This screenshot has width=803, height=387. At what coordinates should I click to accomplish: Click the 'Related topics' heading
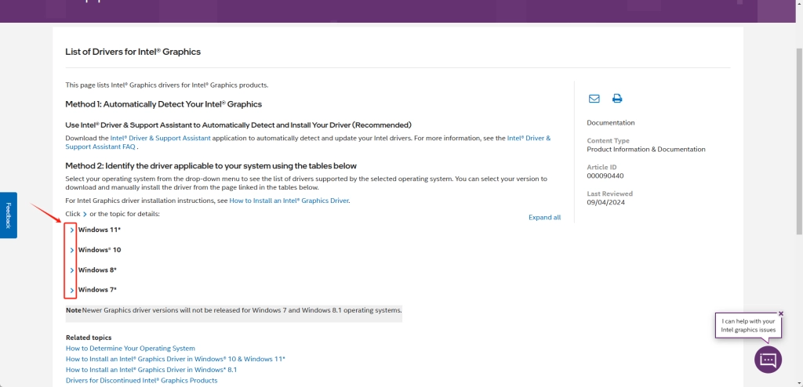89,338
